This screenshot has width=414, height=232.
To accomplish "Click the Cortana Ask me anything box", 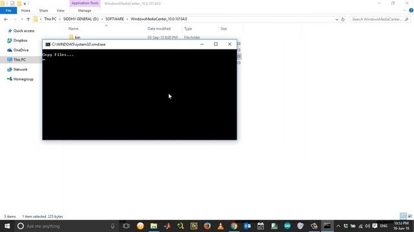I will click(66, 226).
